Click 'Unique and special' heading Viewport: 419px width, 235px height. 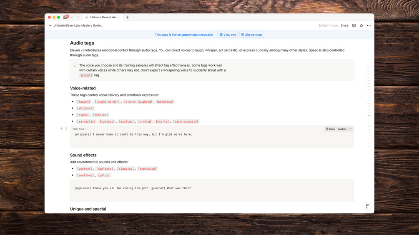pos(88,209)
